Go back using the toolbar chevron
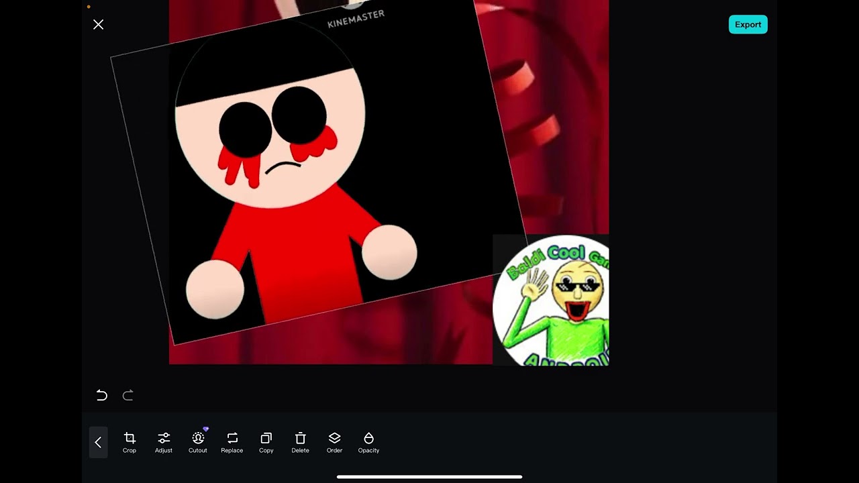Image resolution: width=859 pixels, height=483 pixels. pyautogui.click(x=98, y=442)
